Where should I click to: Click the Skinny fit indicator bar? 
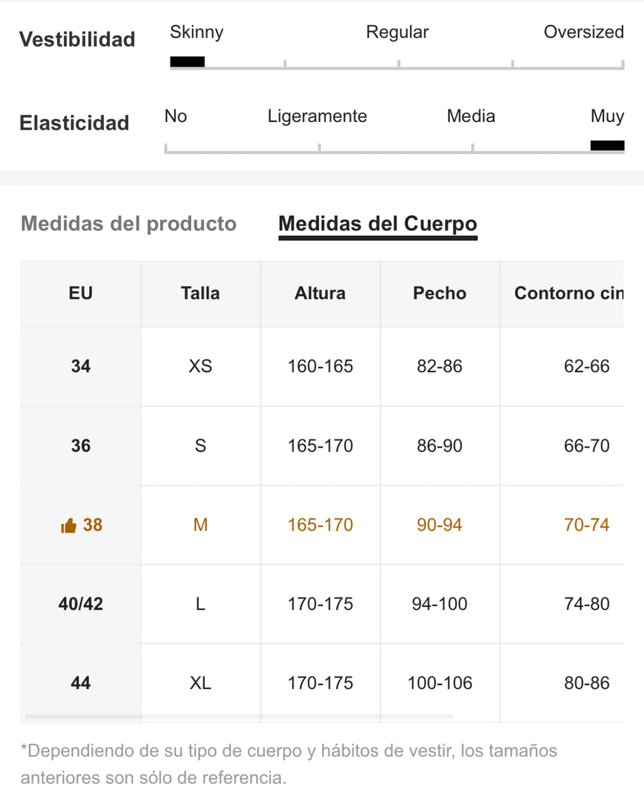click(x=187, y=62)
